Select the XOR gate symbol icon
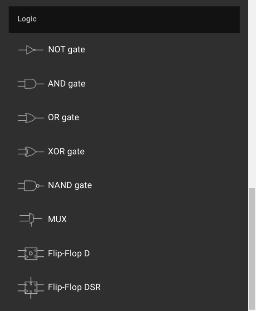This screenshot has width=256, height=311. click(x=31, y=152)
